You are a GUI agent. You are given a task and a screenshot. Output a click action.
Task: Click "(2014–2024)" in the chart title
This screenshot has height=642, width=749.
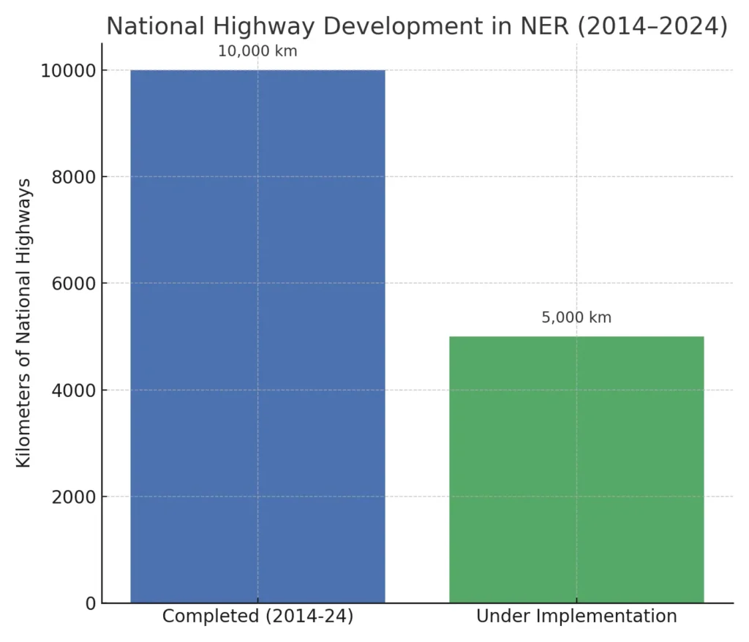(653, 26)
